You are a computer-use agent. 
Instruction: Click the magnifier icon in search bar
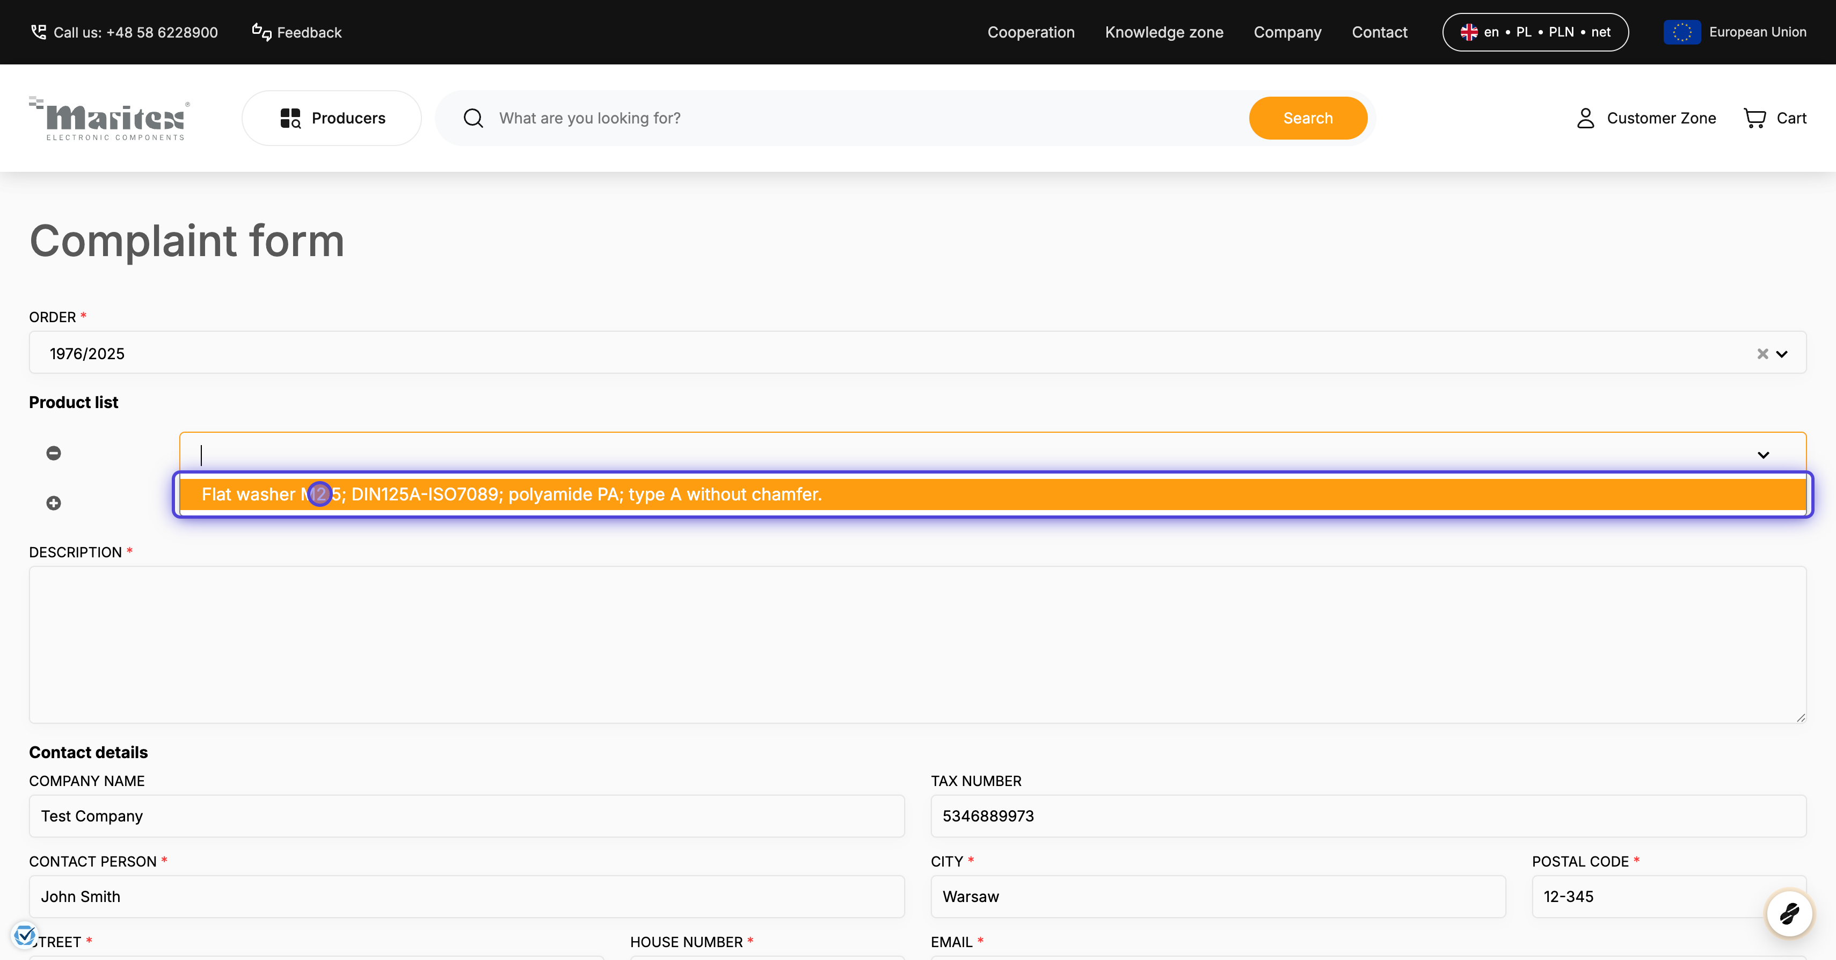click(x=473, y=118)
